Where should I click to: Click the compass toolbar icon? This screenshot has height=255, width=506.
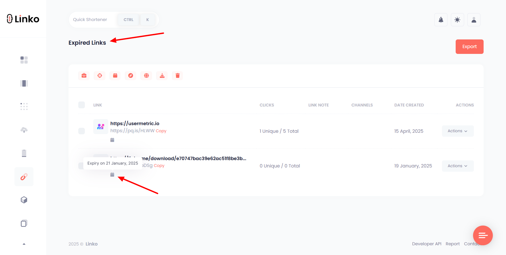(x=131, y=76)
